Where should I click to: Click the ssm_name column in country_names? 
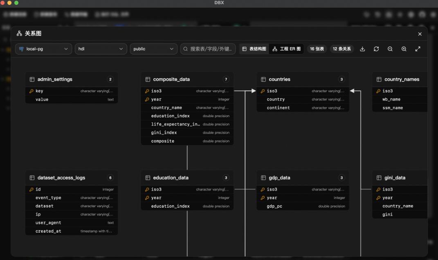point(400,108)
